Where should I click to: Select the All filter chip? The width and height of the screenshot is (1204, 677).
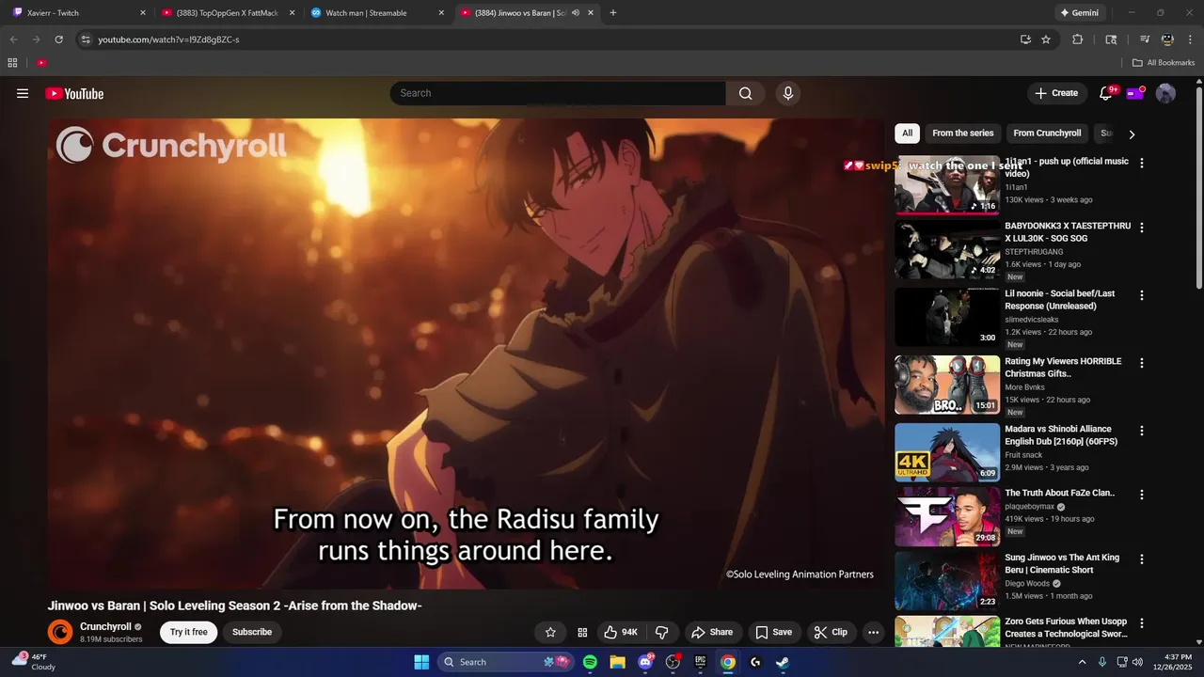[907, 134]
